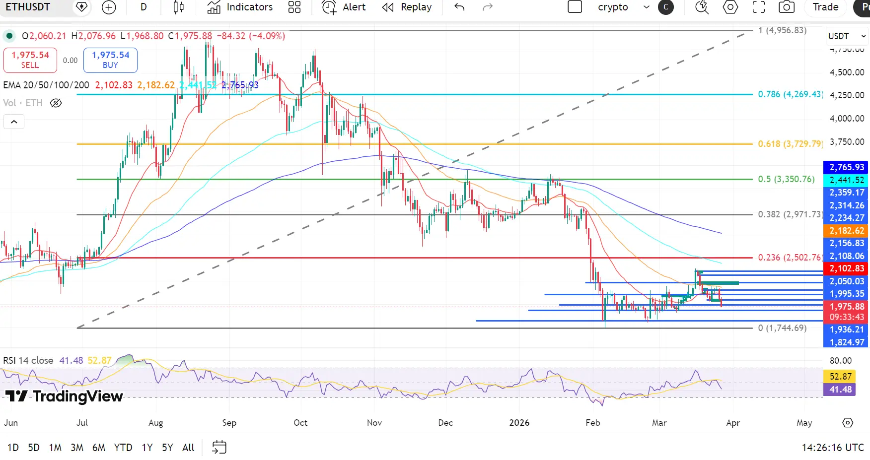Take a chart snapshot with the camera icon
Viewport: 870px width, 460px height.
click(x=786, y=7)
